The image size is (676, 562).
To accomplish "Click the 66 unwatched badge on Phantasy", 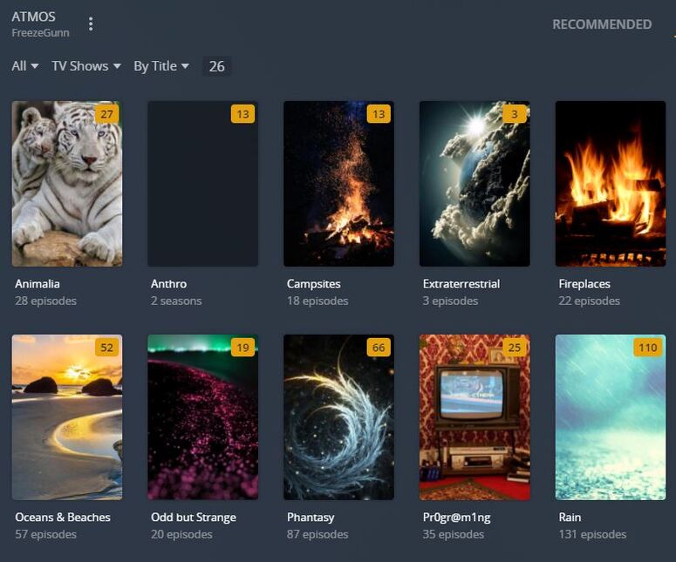I will [379, 348].
